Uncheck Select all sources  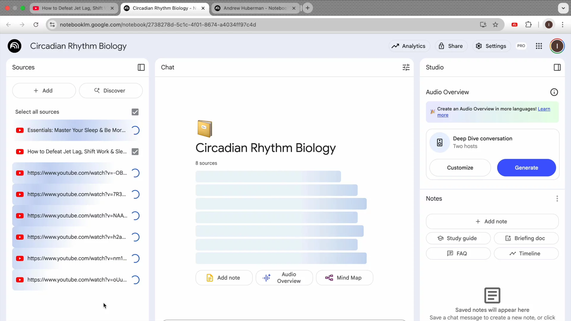135,112
